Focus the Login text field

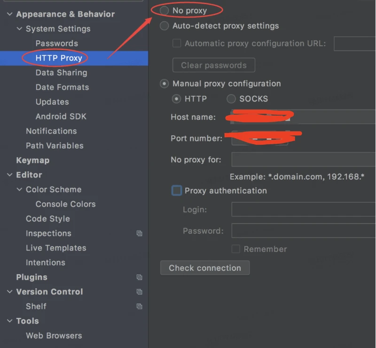(x=303, y=210)
